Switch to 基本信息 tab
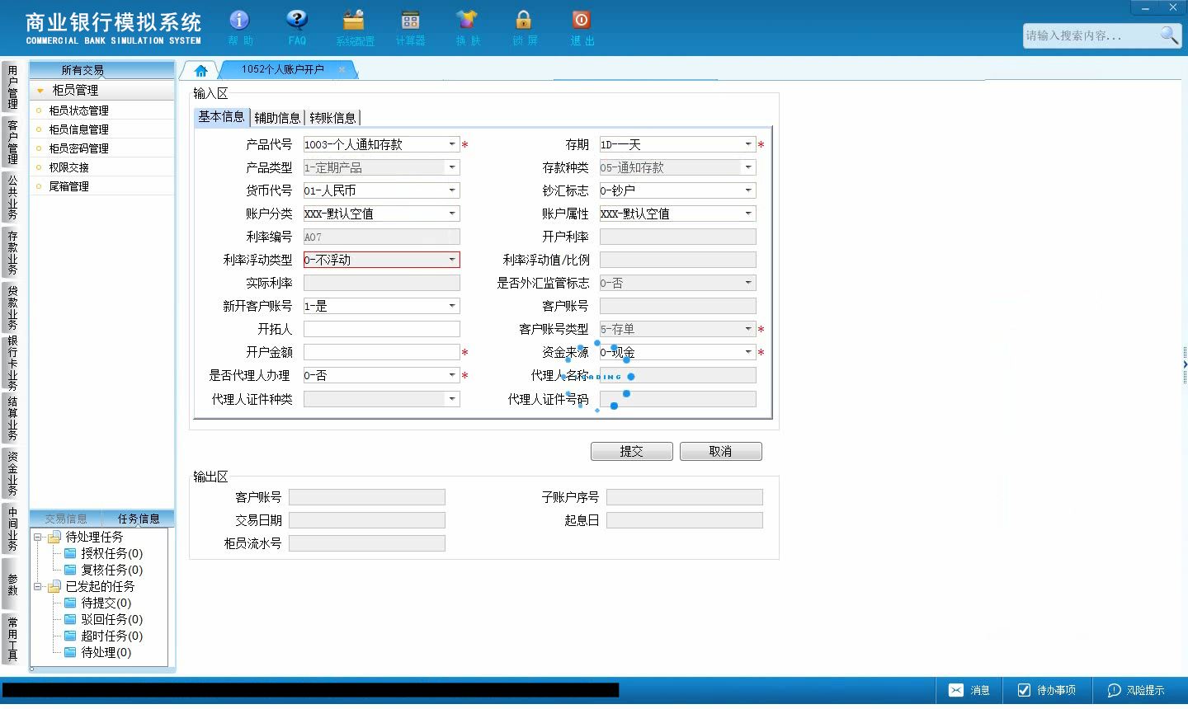 [221, 117]
